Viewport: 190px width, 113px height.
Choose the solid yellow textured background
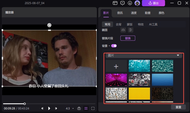[x=139, y=94]
